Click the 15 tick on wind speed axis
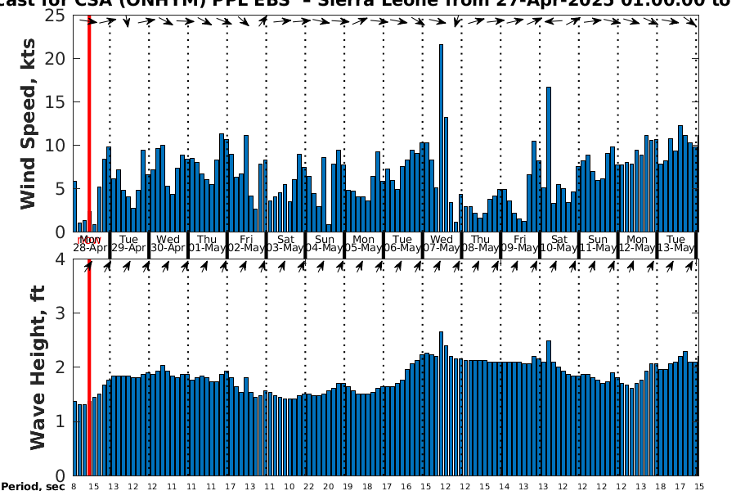 coord(55,102)
